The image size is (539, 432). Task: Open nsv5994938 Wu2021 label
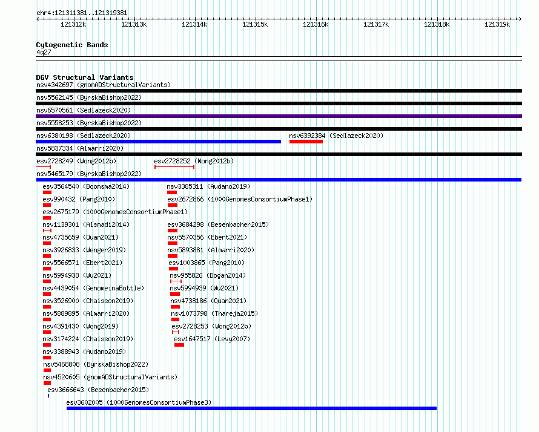pyautogui.click(x=77, y=275)
